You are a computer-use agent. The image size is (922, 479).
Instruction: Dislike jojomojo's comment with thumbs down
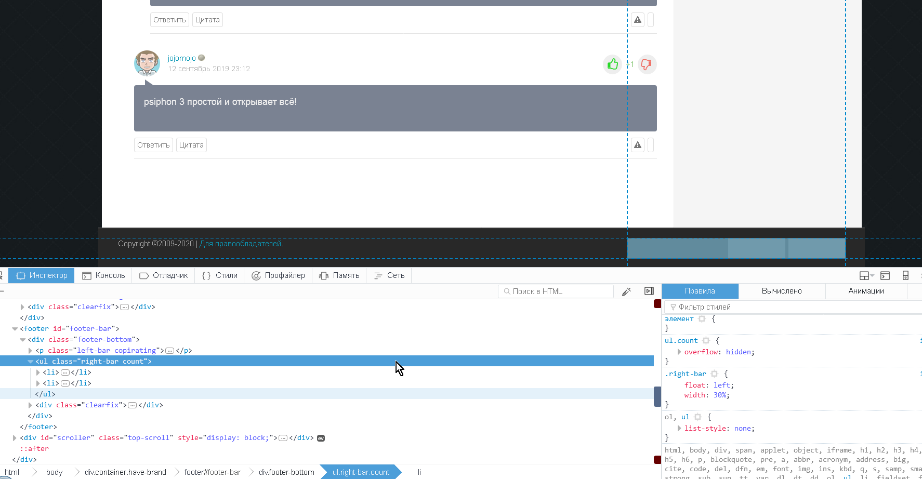point(647,64)
